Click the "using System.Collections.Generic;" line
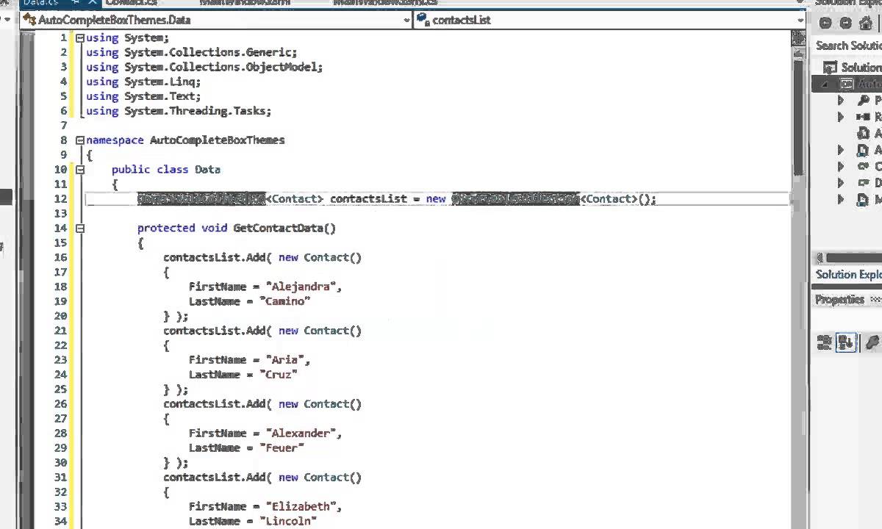The width and height of the screenshot is (882, 529). tap(192, 52)
